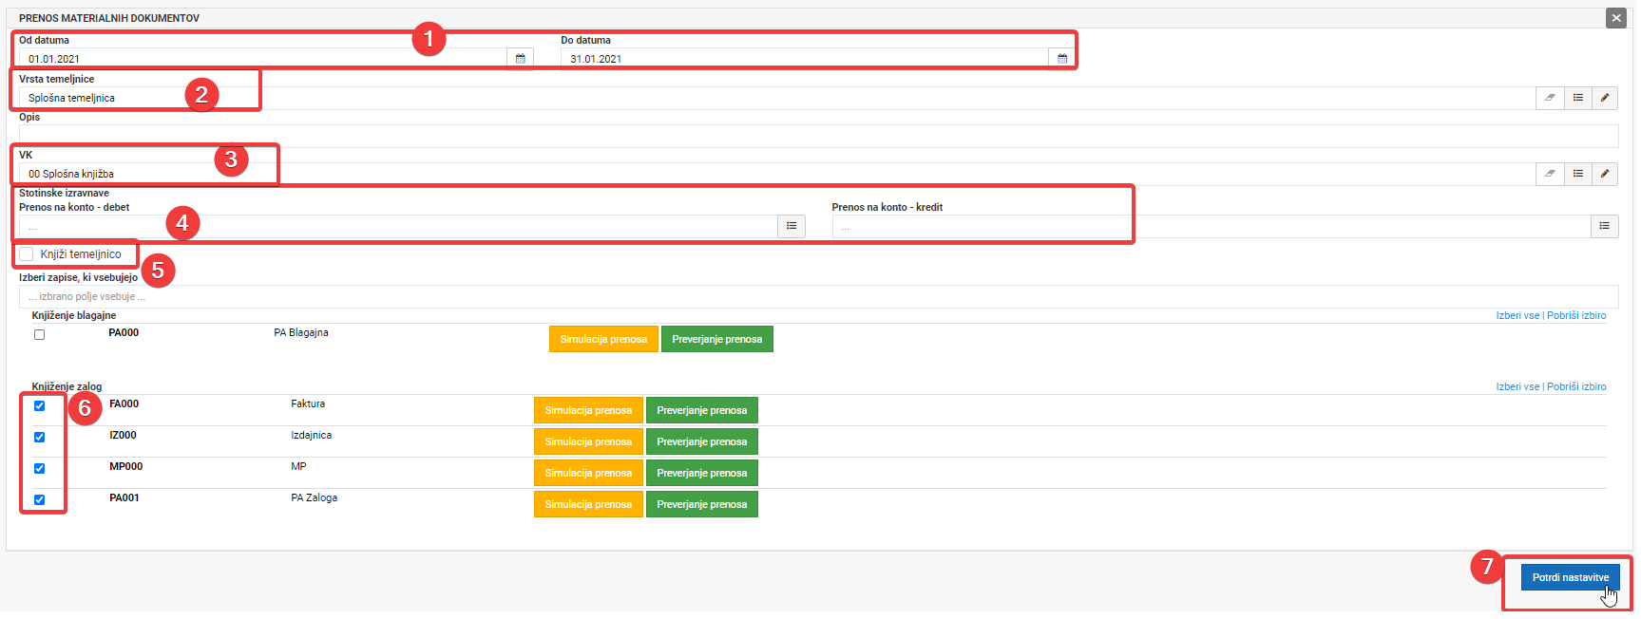Run Preverjanje prenosa for PA000
Viewport: 1641px width, 619px height.
point(717,339)
